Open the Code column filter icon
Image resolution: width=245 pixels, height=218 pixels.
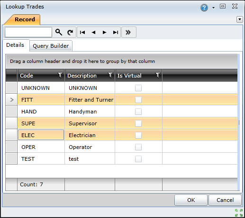point(60,75)
